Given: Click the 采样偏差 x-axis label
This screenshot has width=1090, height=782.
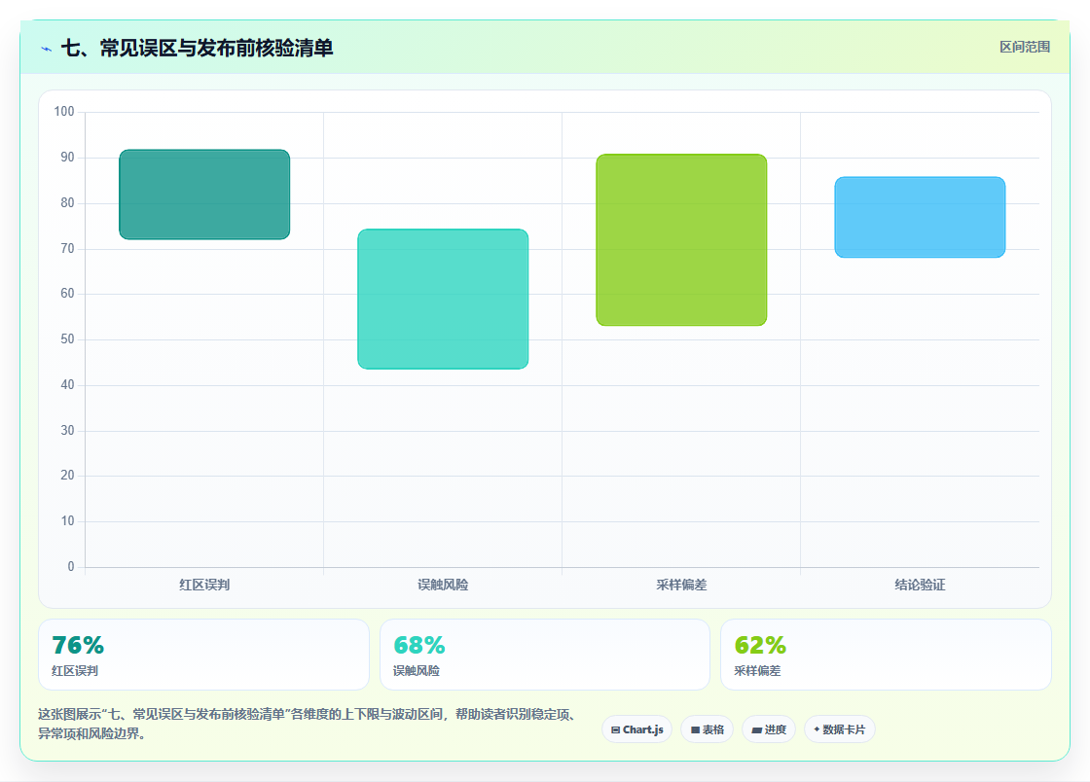Looking at the screenshot, I should point(681,585).
